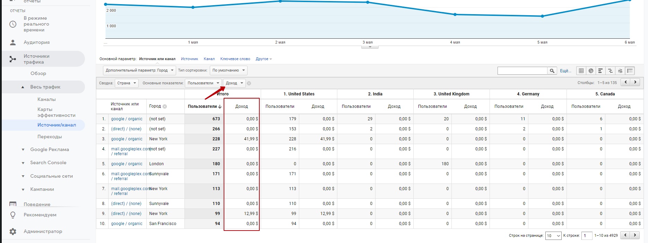Click the 1. United States column group header

coord(299,94)
